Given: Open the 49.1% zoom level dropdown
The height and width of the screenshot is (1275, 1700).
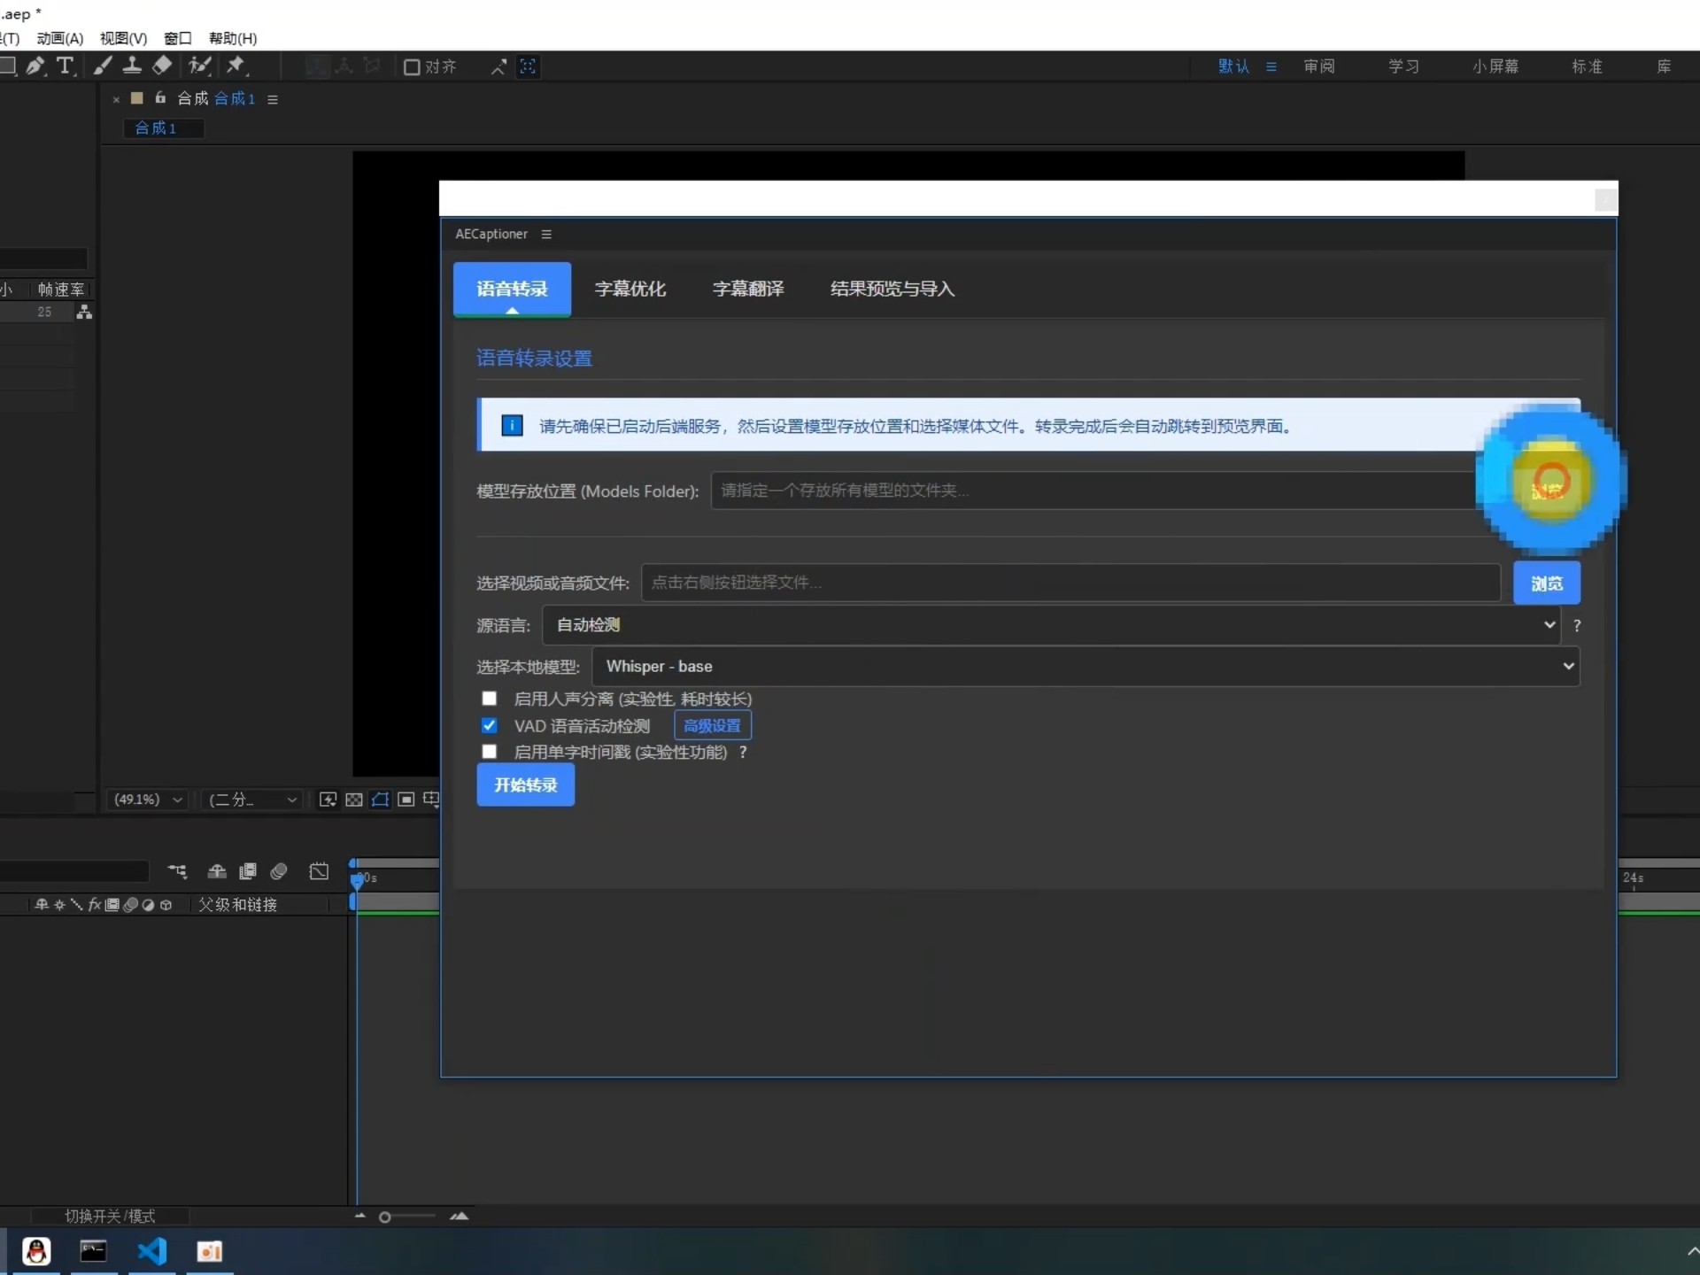Looking at the screenshot, I should pos(147,800).
